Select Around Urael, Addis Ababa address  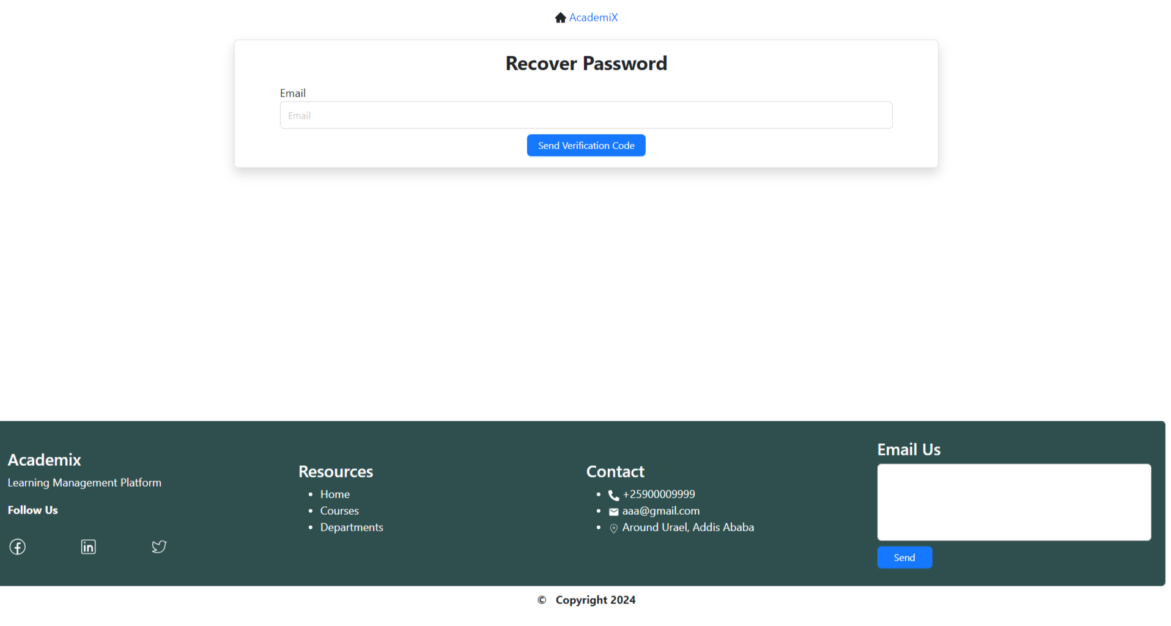tap(688, 527)
